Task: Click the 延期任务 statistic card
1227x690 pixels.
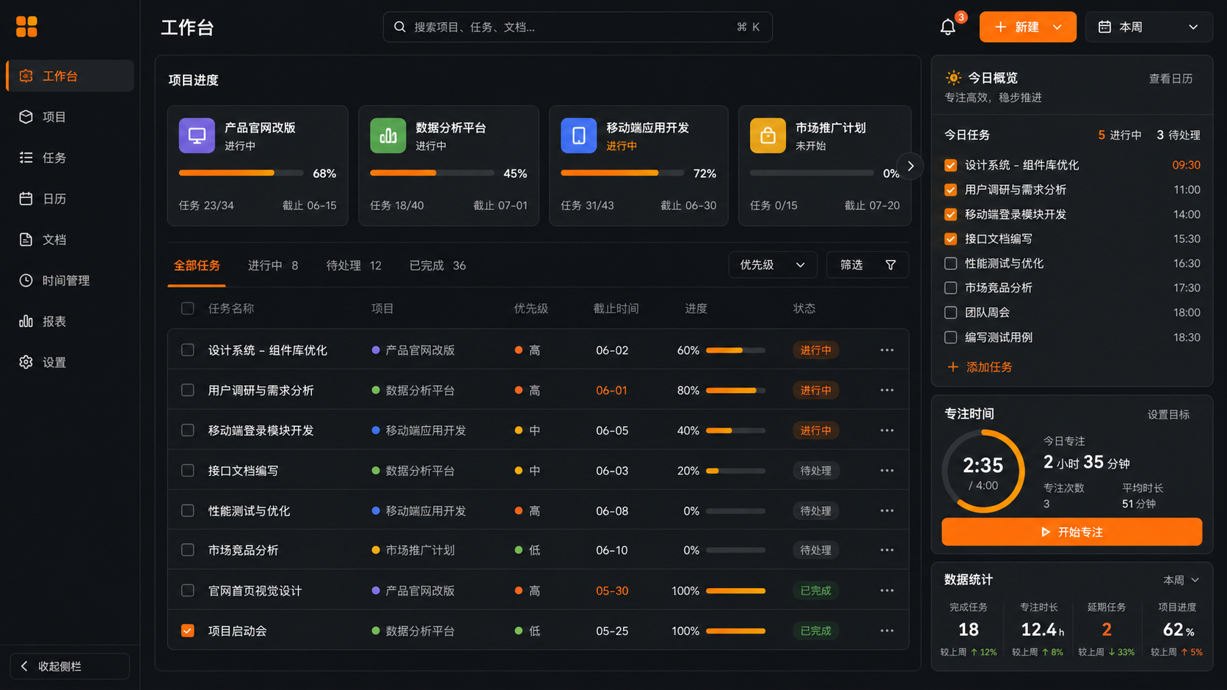Action: pos(1106,628)
